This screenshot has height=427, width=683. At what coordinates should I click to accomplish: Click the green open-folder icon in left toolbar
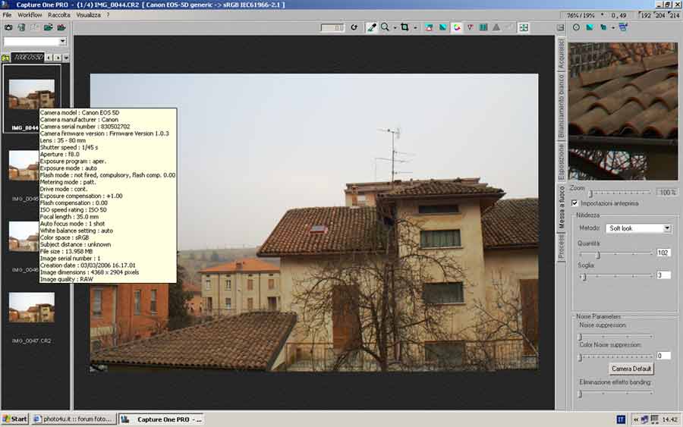[x=48, y=27]
